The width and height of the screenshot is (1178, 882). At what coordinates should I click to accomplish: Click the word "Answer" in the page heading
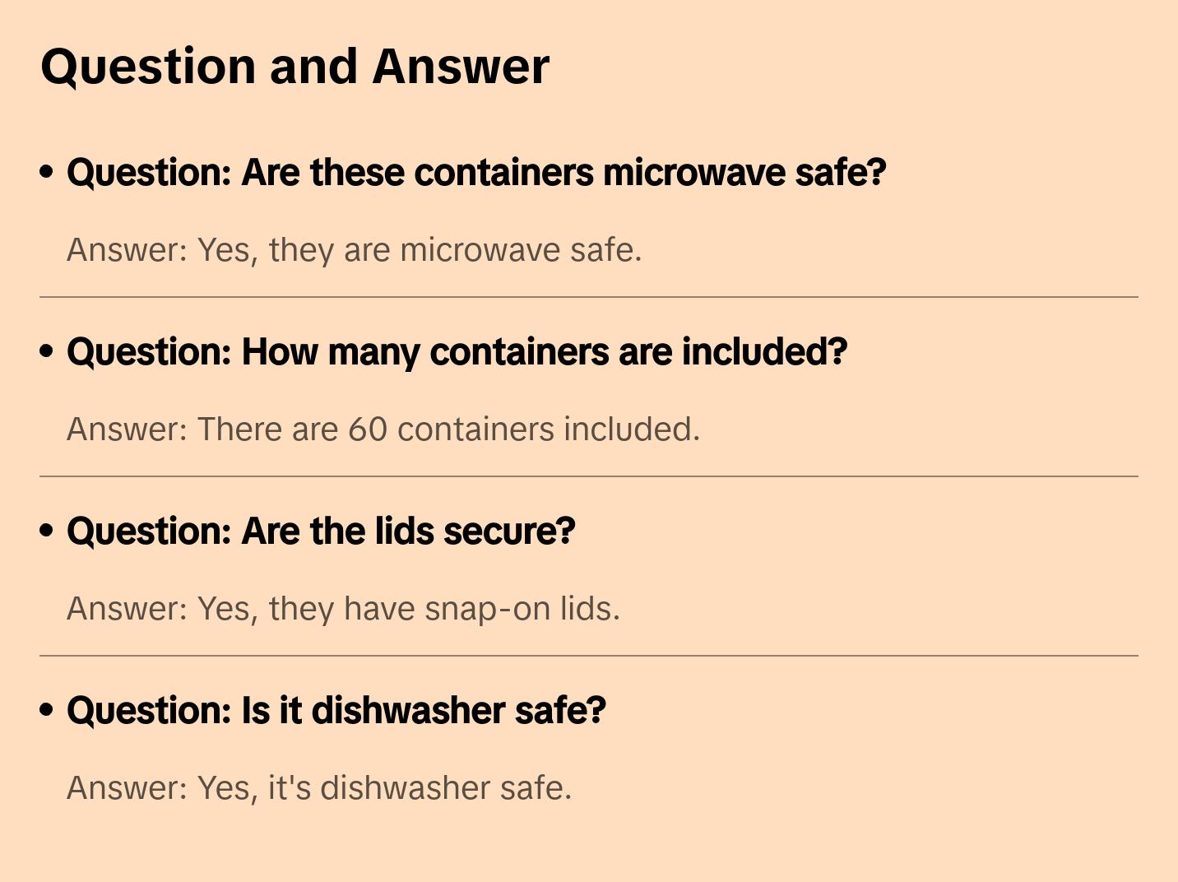click(x=461, y=66)
